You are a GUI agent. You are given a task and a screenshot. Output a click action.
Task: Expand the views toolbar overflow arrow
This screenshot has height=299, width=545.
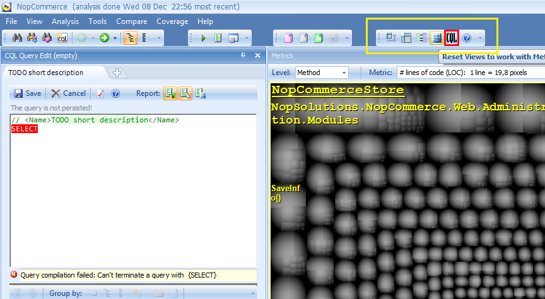click(481, 38)
